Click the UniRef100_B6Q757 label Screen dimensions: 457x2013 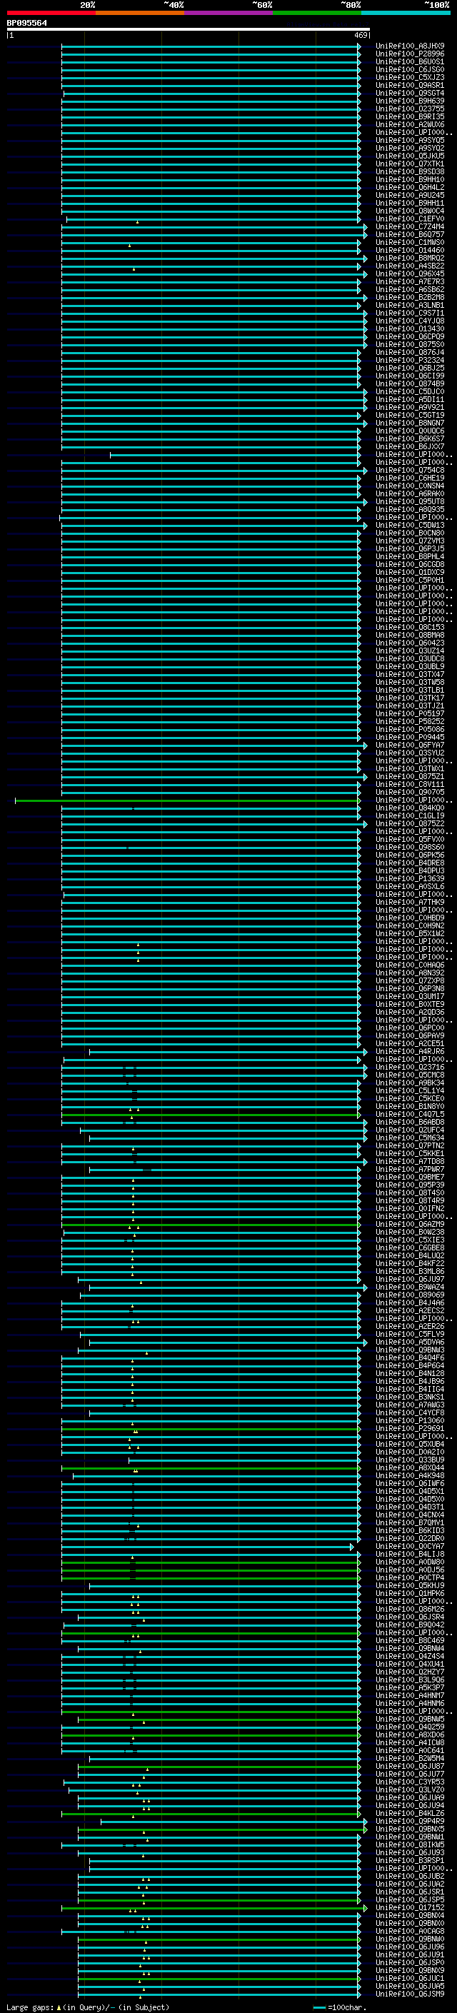click(410, 234)
